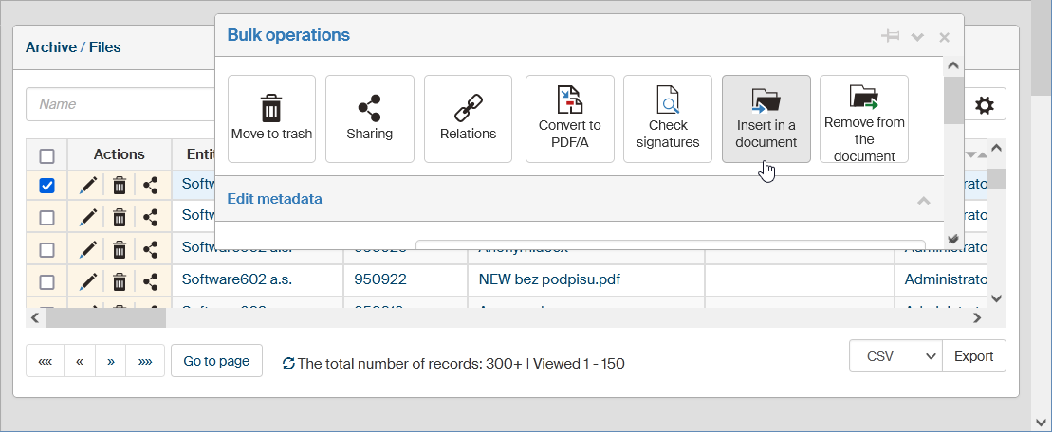Select Convert to PDF/A operation
The height and width of the screenshot is (432, 1052).
(x=569, y=118)
